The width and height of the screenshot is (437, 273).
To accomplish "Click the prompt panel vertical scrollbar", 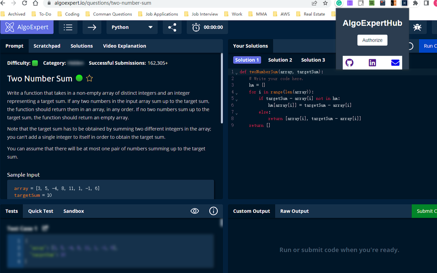I will (222, 89).
